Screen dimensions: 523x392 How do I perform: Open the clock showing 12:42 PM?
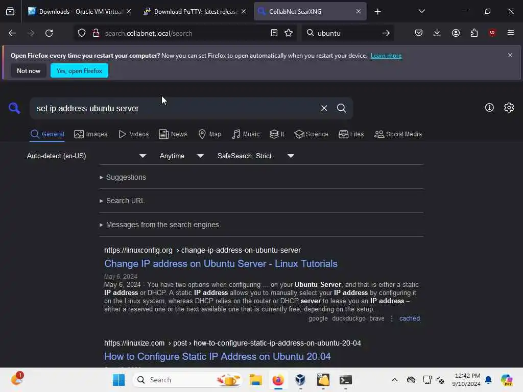466,380
